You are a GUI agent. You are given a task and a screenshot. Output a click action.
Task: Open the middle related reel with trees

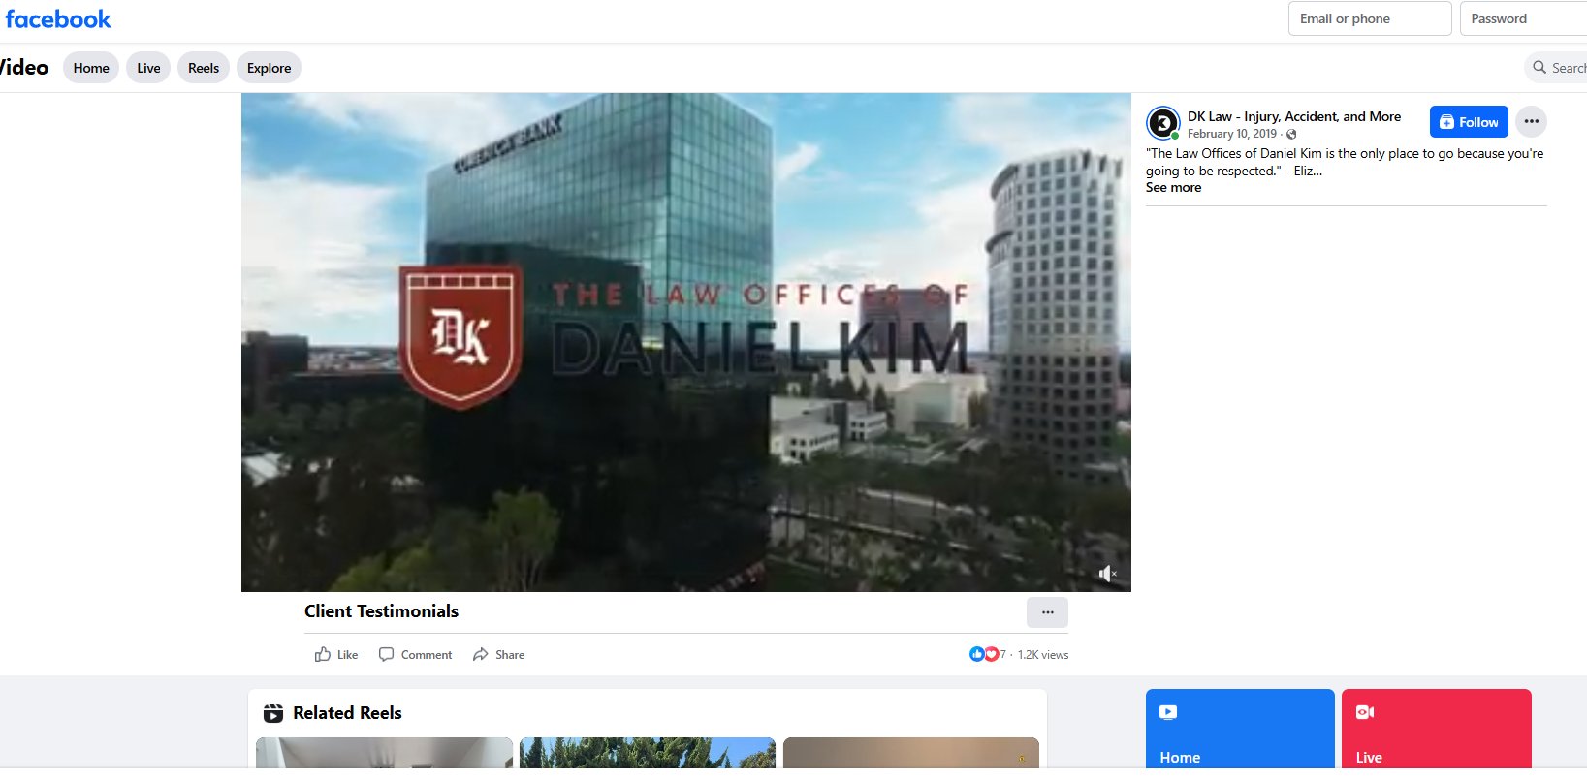pyautogui.click(x=648, y=753)
